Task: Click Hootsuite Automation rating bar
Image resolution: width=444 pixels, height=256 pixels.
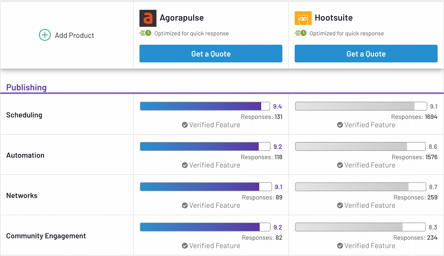Action: click(360, 146)
